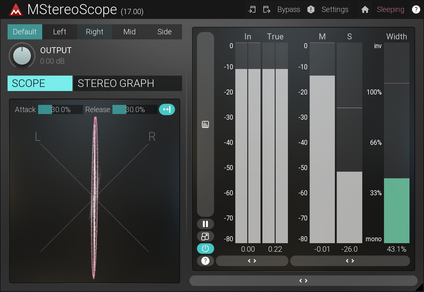Click the exclamation warning icon

(x=311, y=9)
